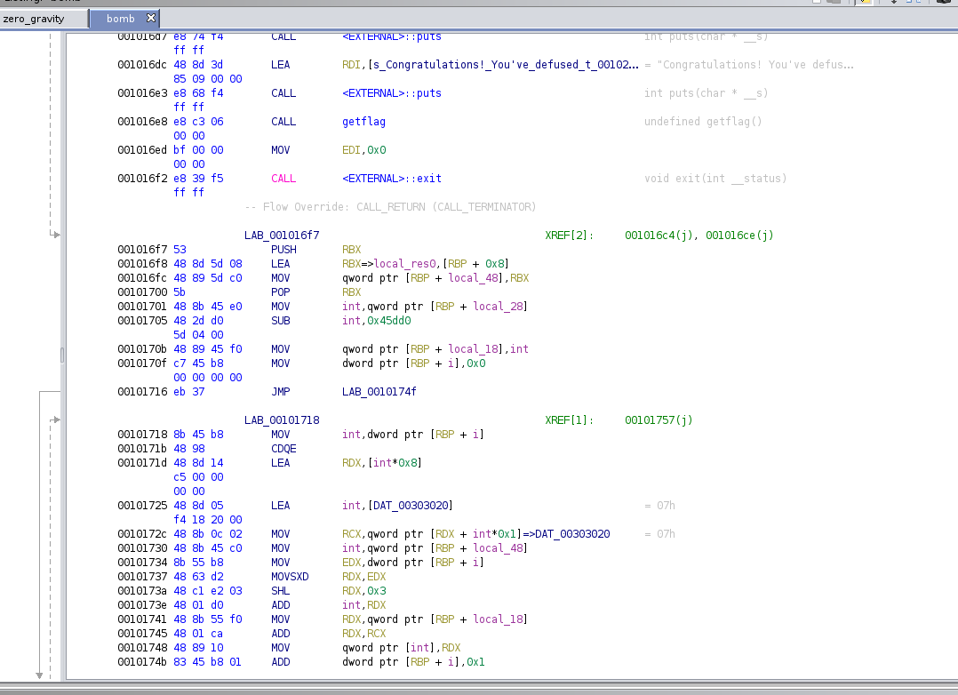Click the XREF[1]: header
The image size is (958, 695).
tap(569, 420)
